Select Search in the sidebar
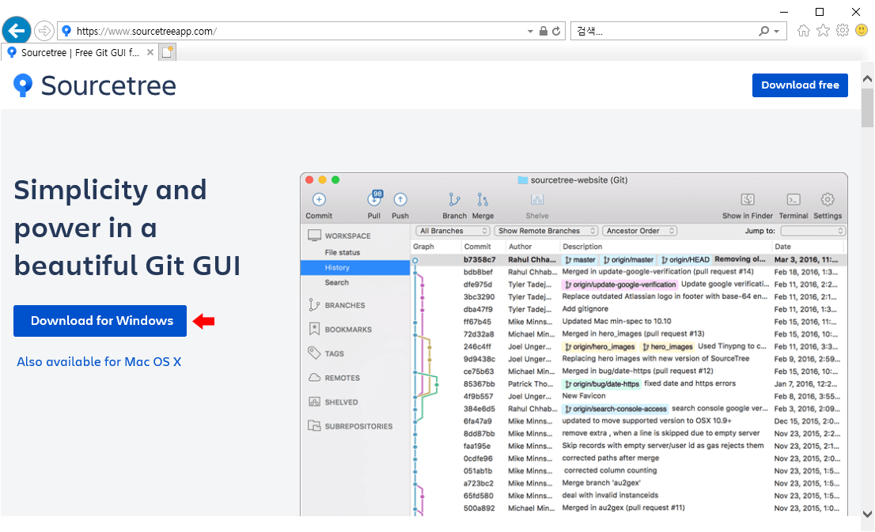875x532 pixels. click(x=337, y=283)
